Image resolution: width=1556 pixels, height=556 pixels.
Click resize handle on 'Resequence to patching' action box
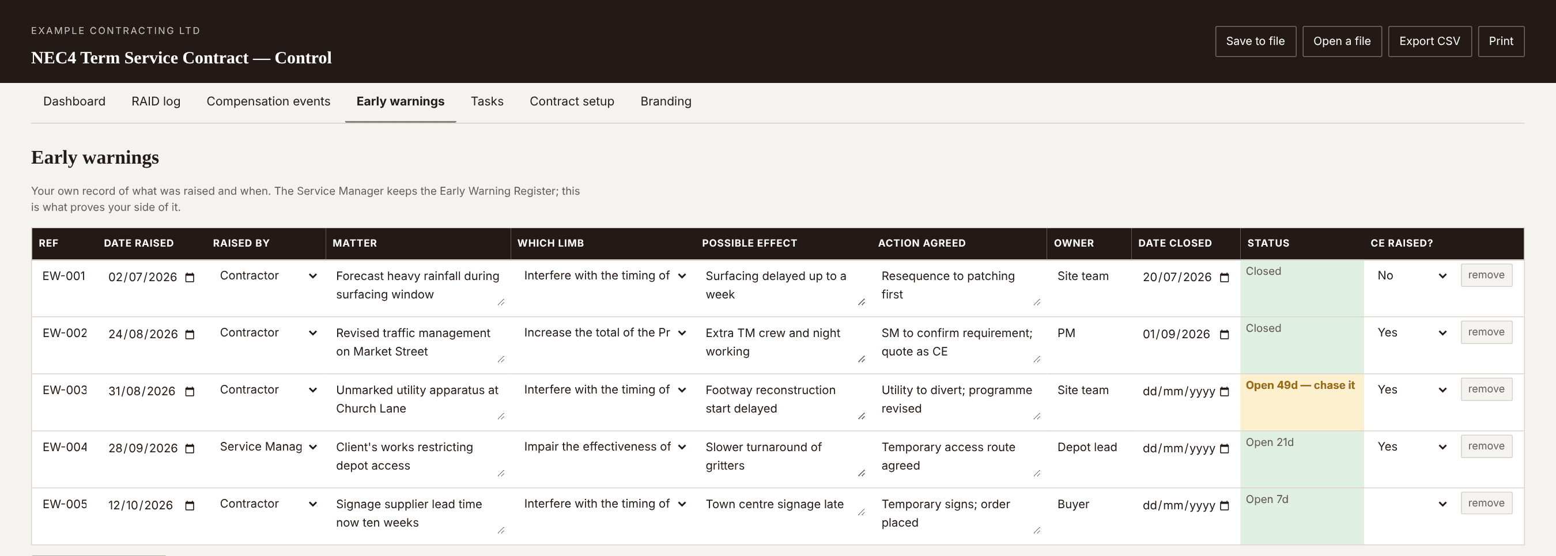pos(1037,302)
